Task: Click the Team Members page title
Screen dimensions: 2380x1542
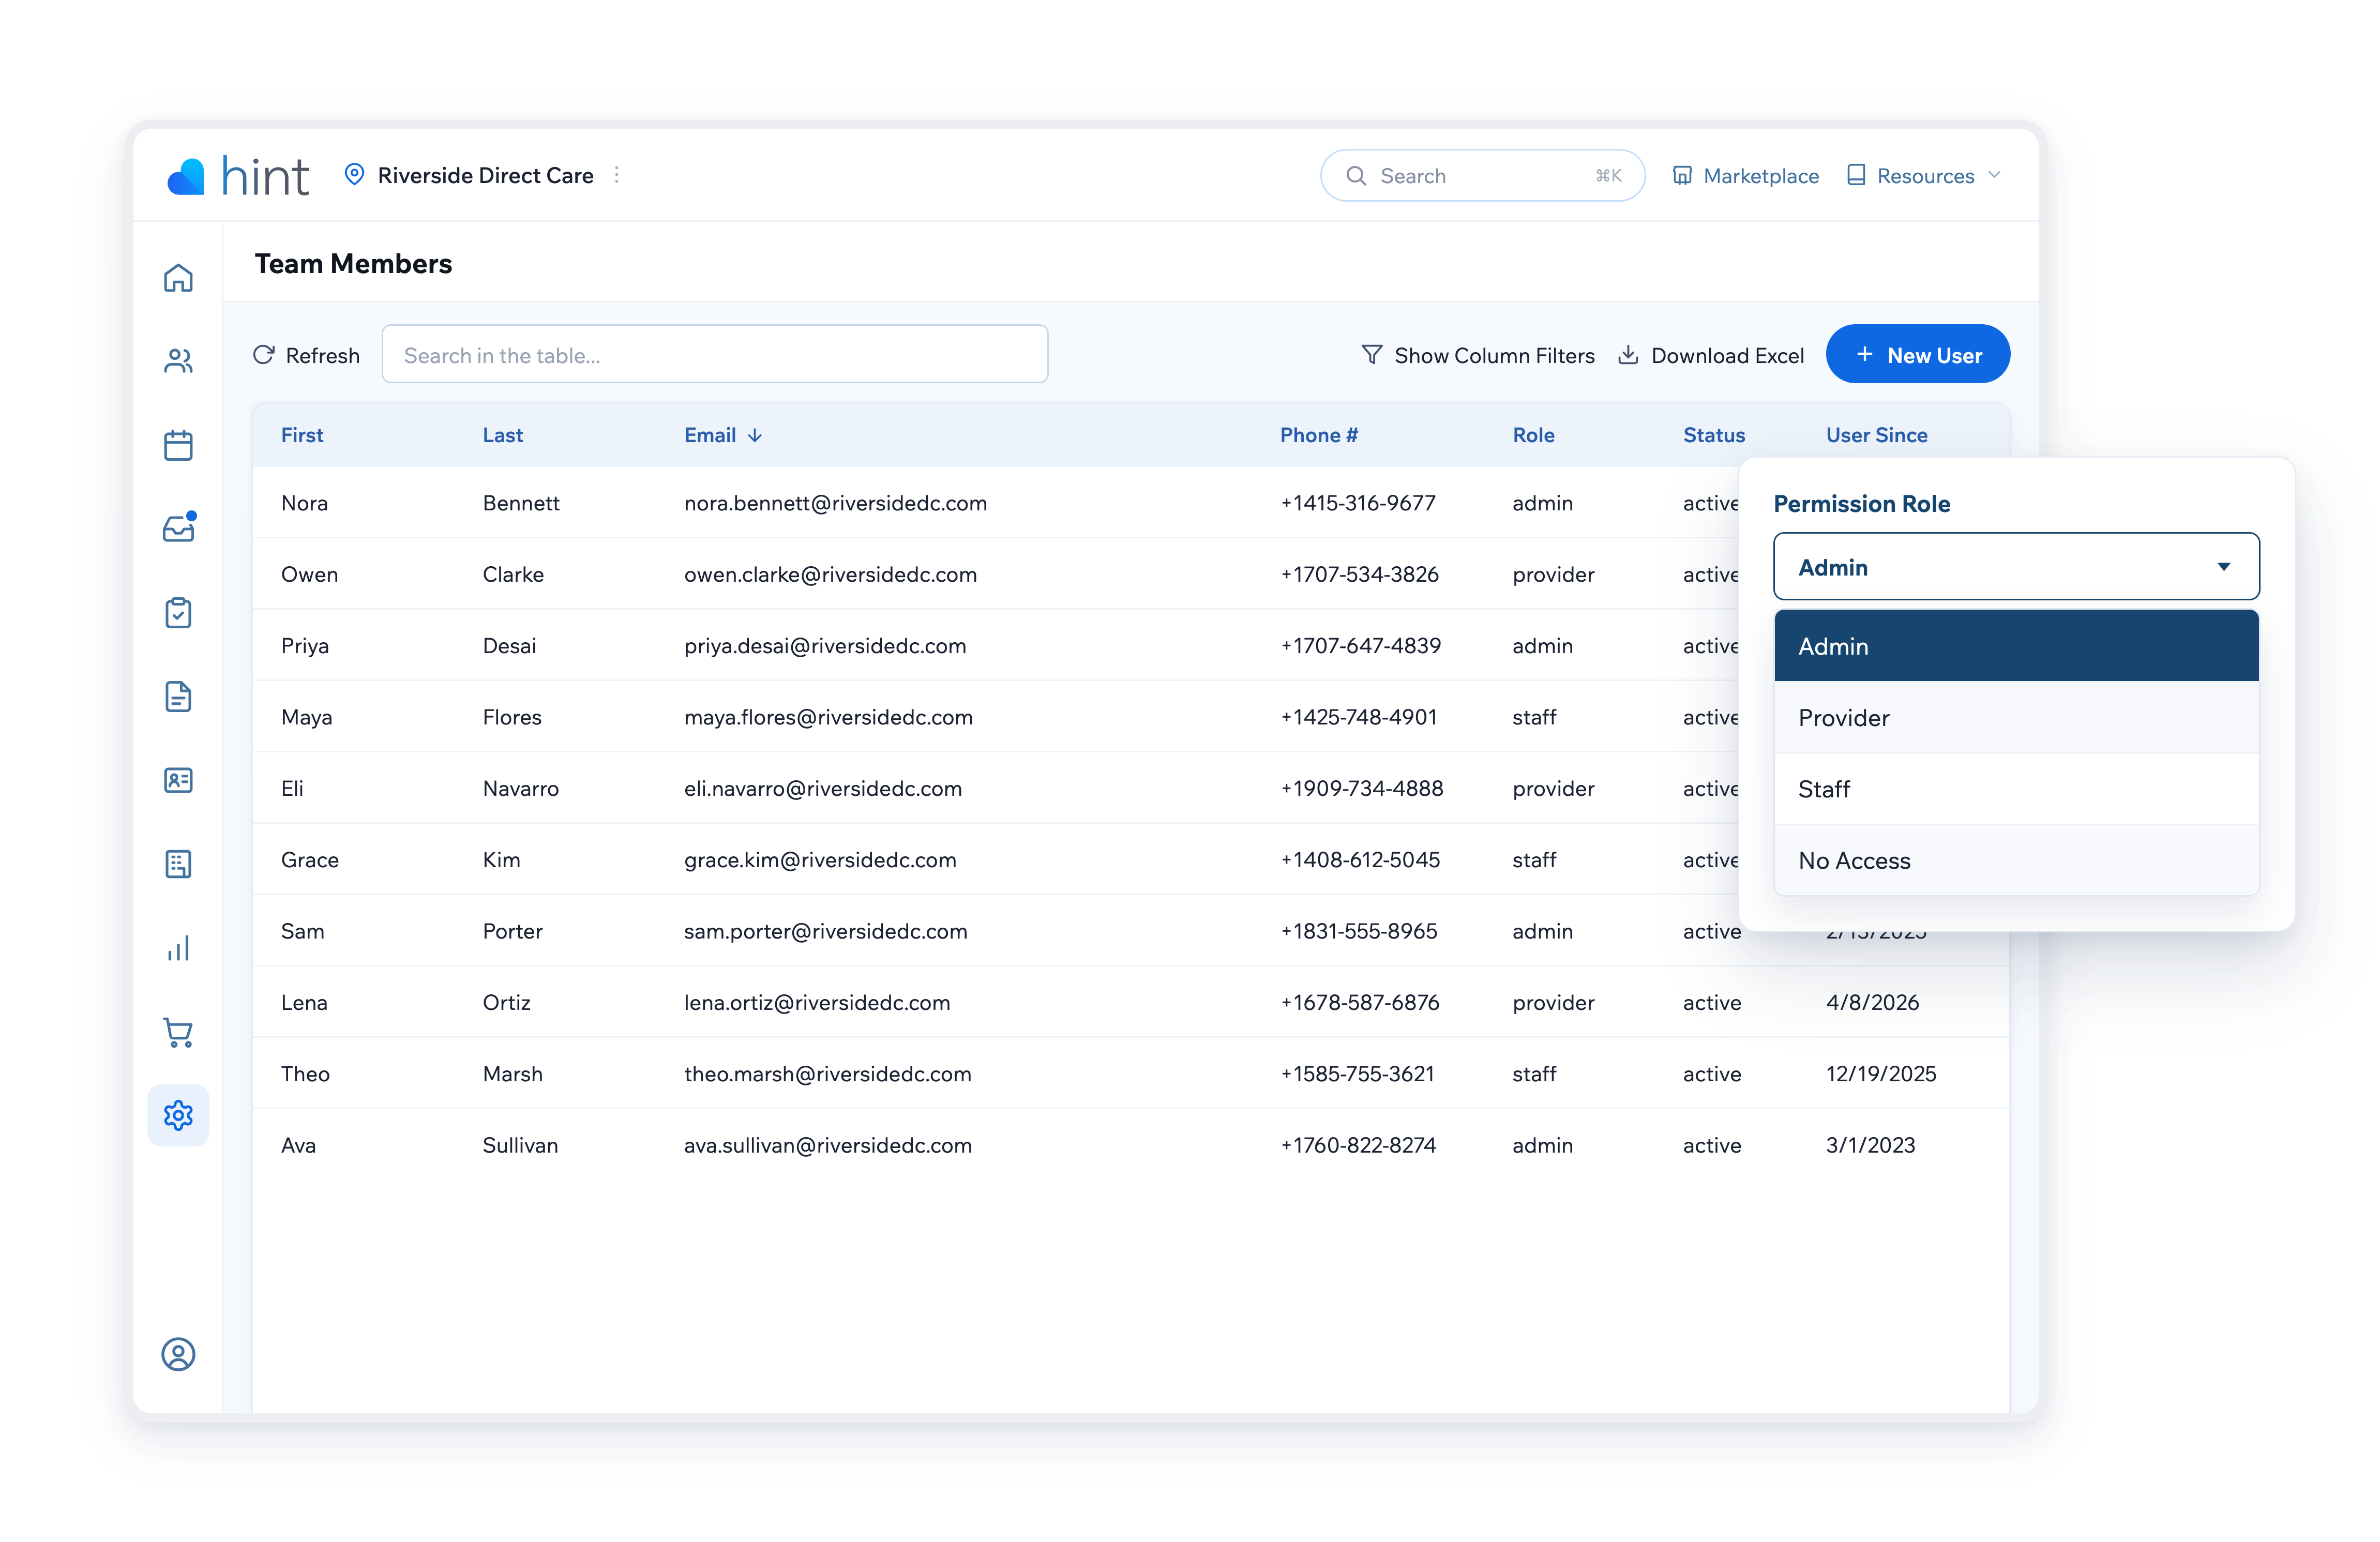Action: pyautogui.click(x=353, y=263)
